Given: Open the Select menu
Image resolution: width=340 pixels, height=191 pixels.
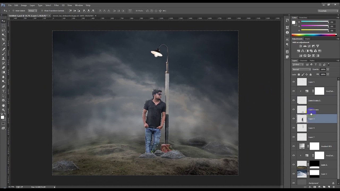Looking at the screenshot, I should pos(48,5).
